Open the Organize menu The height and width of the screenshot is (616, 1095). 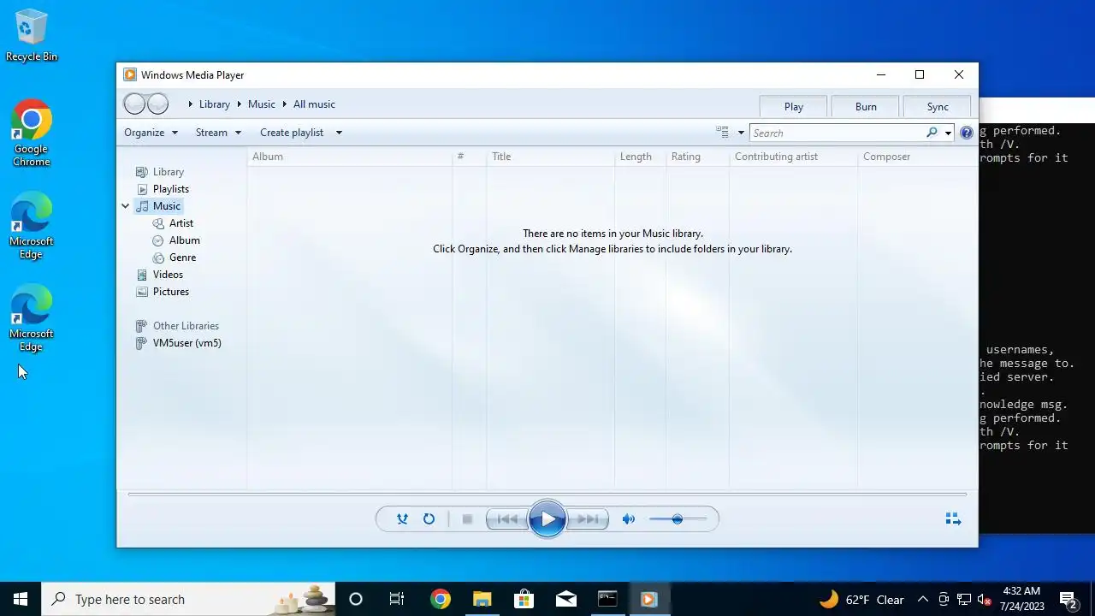pyautogui.click(x=151, y=133)
